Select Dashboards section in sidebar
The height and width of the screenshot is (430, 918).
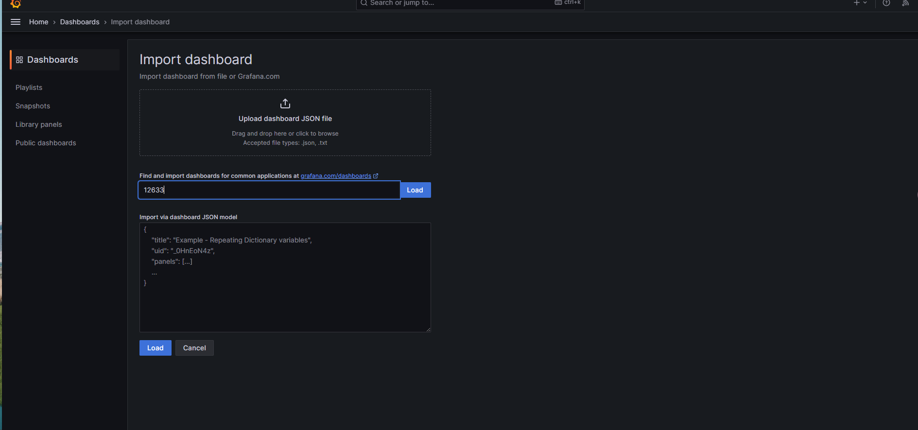pos(65,60)
